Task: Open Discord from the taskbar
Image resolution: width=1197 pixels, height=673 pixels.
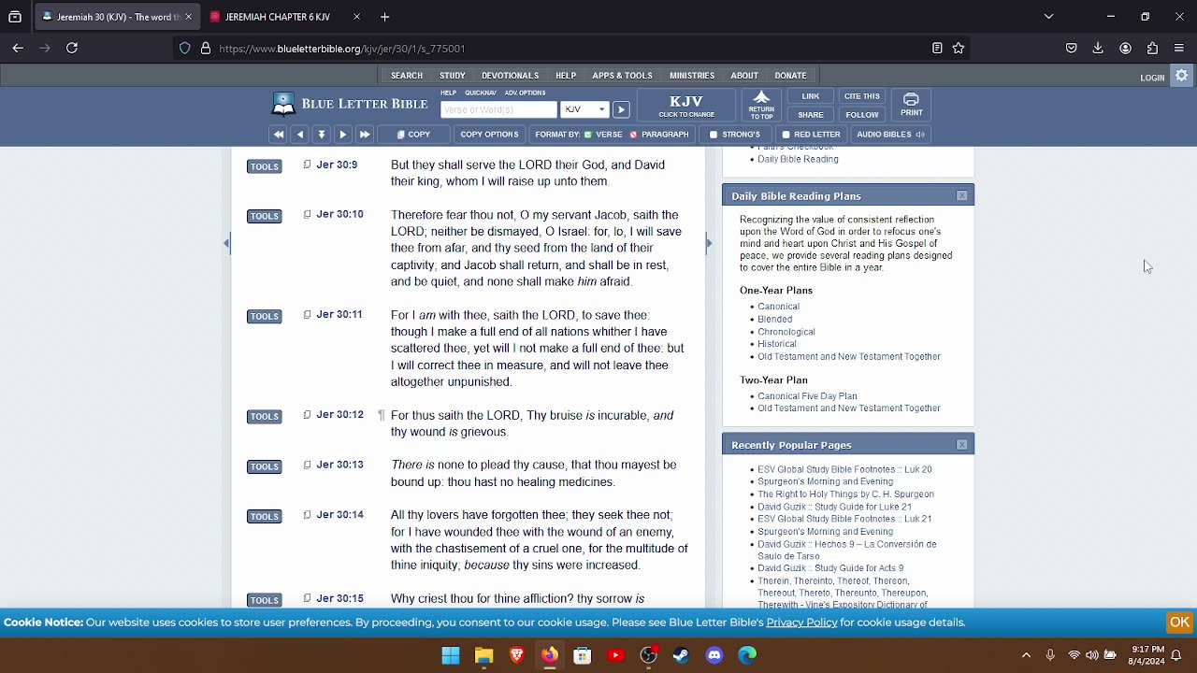Action: 714,655
